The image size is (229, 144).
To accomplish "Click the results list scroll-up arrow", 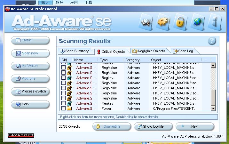I will tap(213, 65).
